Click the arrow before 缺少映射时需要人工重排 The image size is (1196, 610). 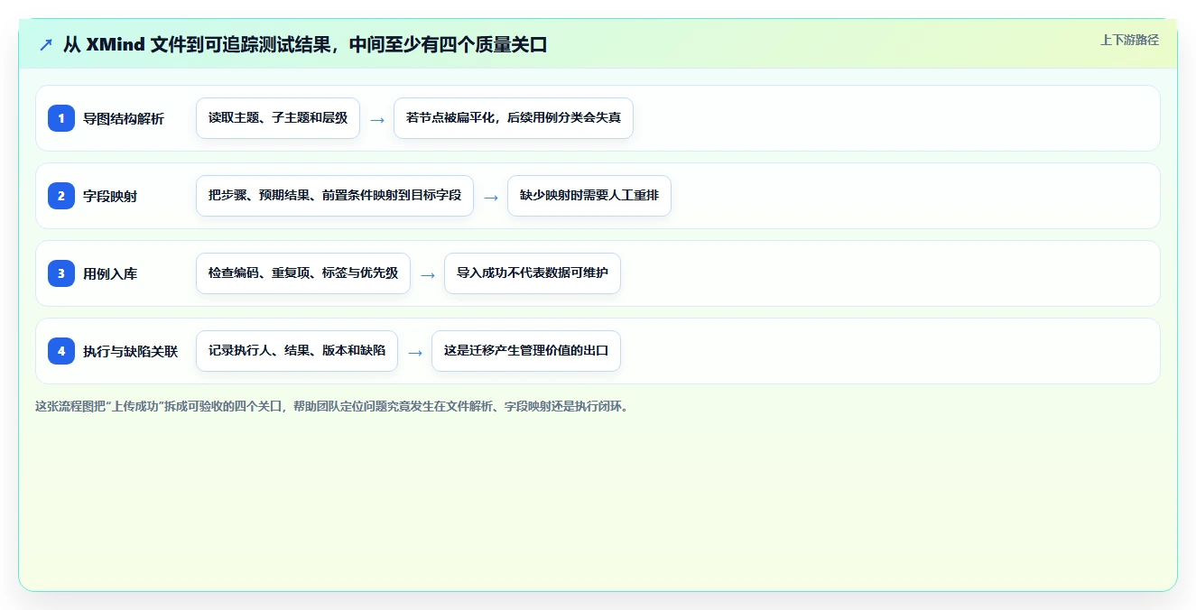491,197
